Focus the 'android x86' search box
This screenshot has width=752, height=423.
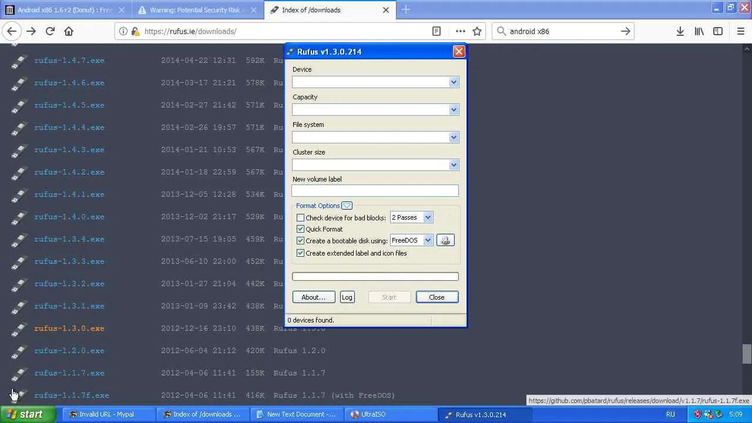563,31
